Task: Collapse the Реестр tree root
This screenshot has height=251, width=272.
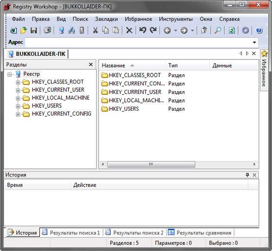Action: pos(10,75)
